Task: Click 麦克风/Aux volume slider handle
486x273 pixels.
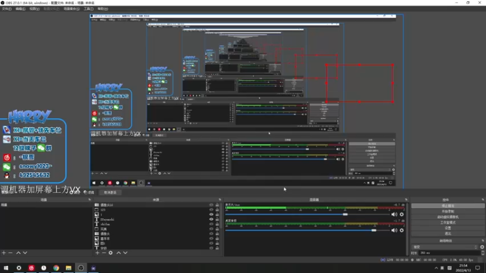Action: [345, 214]
